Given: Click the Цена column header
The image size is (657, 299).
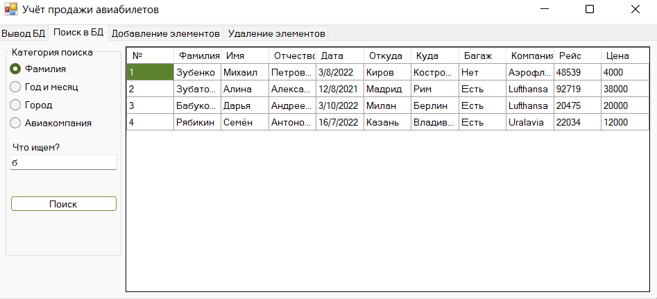Looking at the screenshot, I should coord(617,55).
